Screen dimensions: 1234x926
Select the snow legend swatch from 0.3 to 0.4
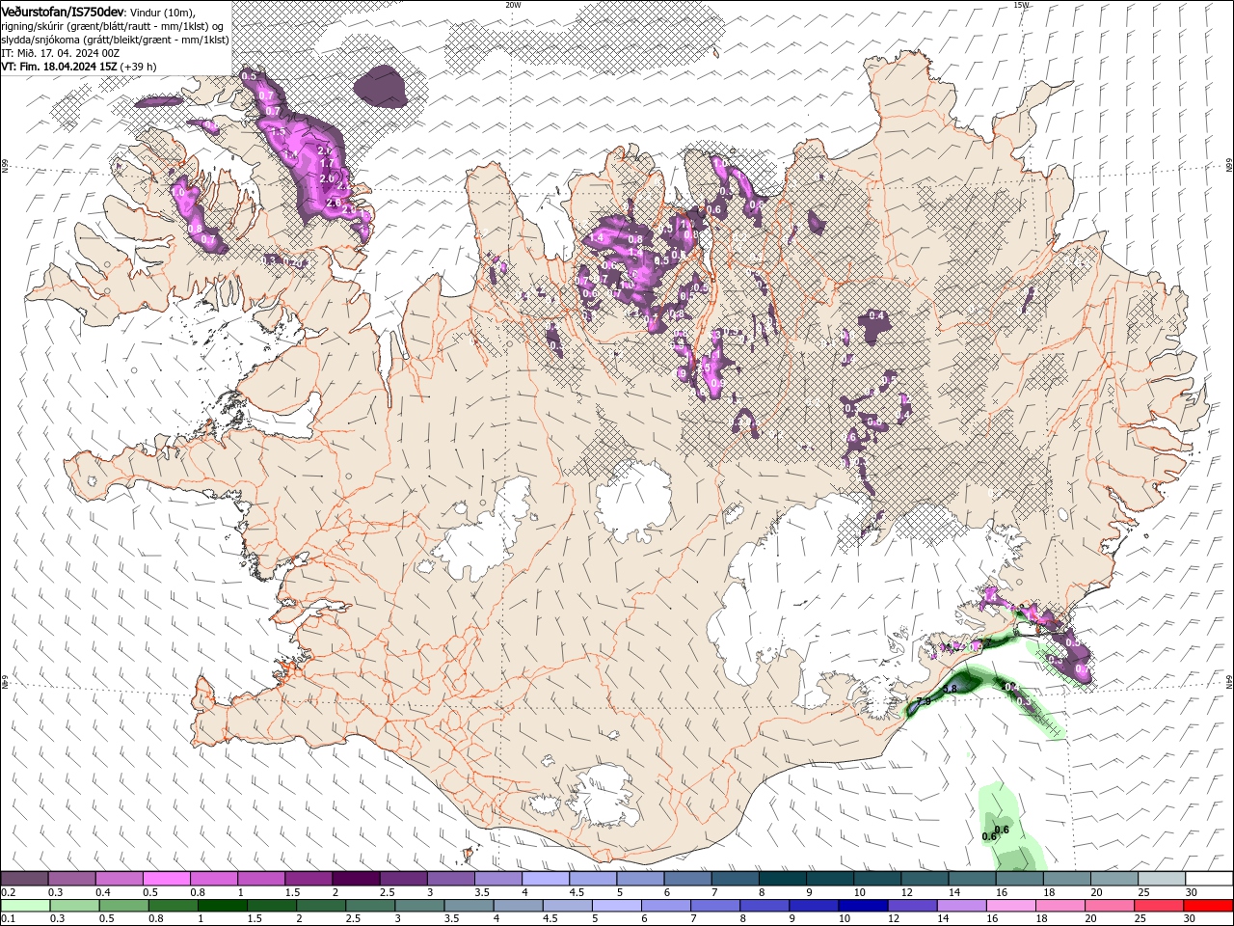tap(71, 879)
